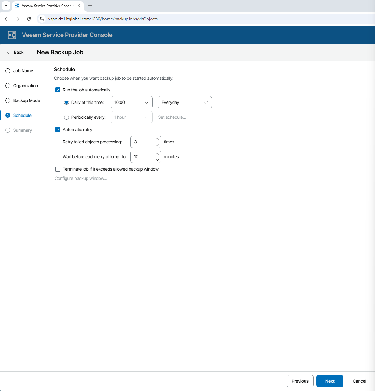Image resolution: width=375 pixels, height=391 pixels.
Task: Click the Veeam Service Provider Console title text
Action: [67, 35]
